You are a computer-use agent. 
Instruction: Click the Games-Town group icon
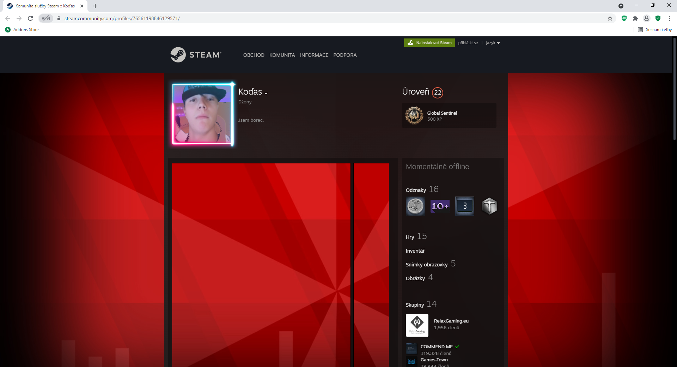coord(411,362)
